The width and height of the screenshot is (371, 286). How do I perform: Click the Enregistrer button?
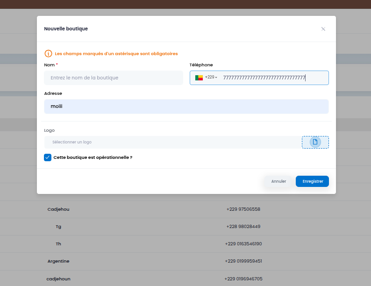tap(312, 181)
